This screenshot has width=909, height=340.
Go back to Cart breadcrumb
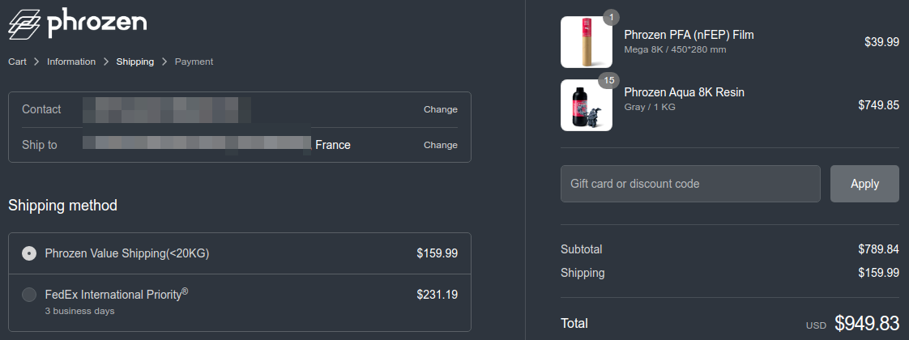click(x=17, y=62)
